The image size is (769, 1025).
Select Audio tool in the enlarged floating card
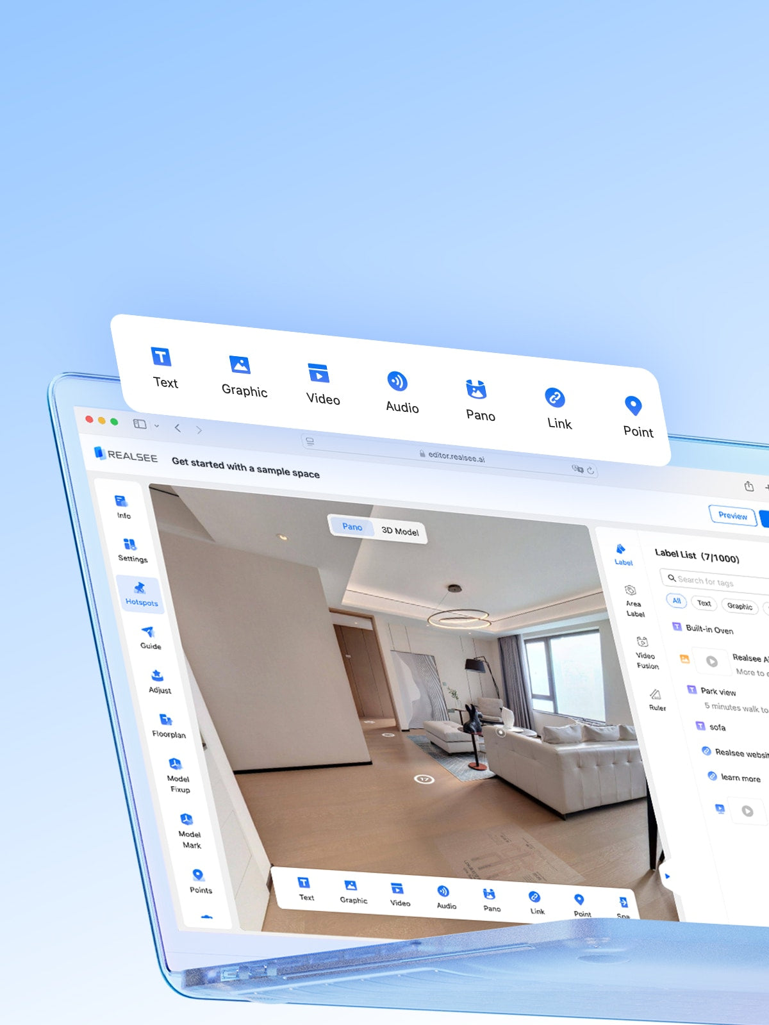(x=401, y=393)
